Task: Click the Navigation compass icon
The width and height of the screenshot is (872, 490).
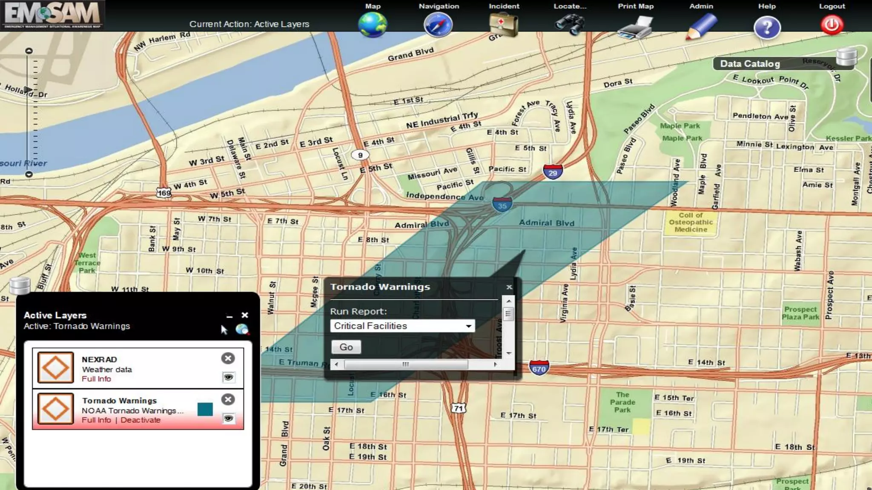Action: 438,25
